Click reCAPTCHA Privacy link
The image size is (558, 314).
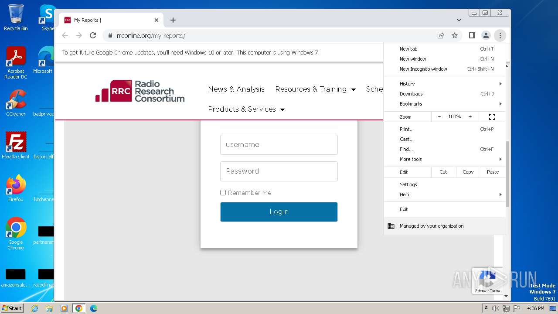click(x=480, y=290)
